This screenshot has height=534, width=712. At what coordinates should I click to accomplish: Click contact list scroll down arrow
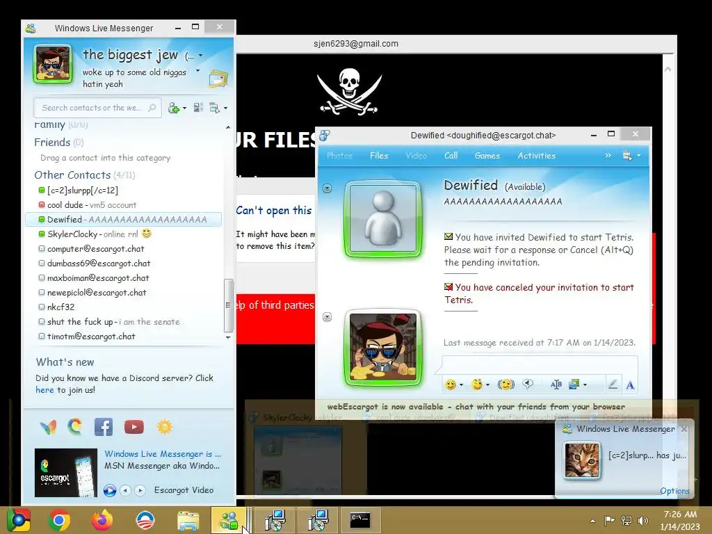click(228, 337)
